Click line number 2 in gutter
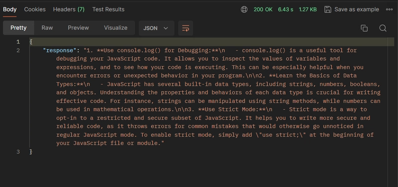Image resolution: width=398 pixels, height=187 pixels. (18, 50)
